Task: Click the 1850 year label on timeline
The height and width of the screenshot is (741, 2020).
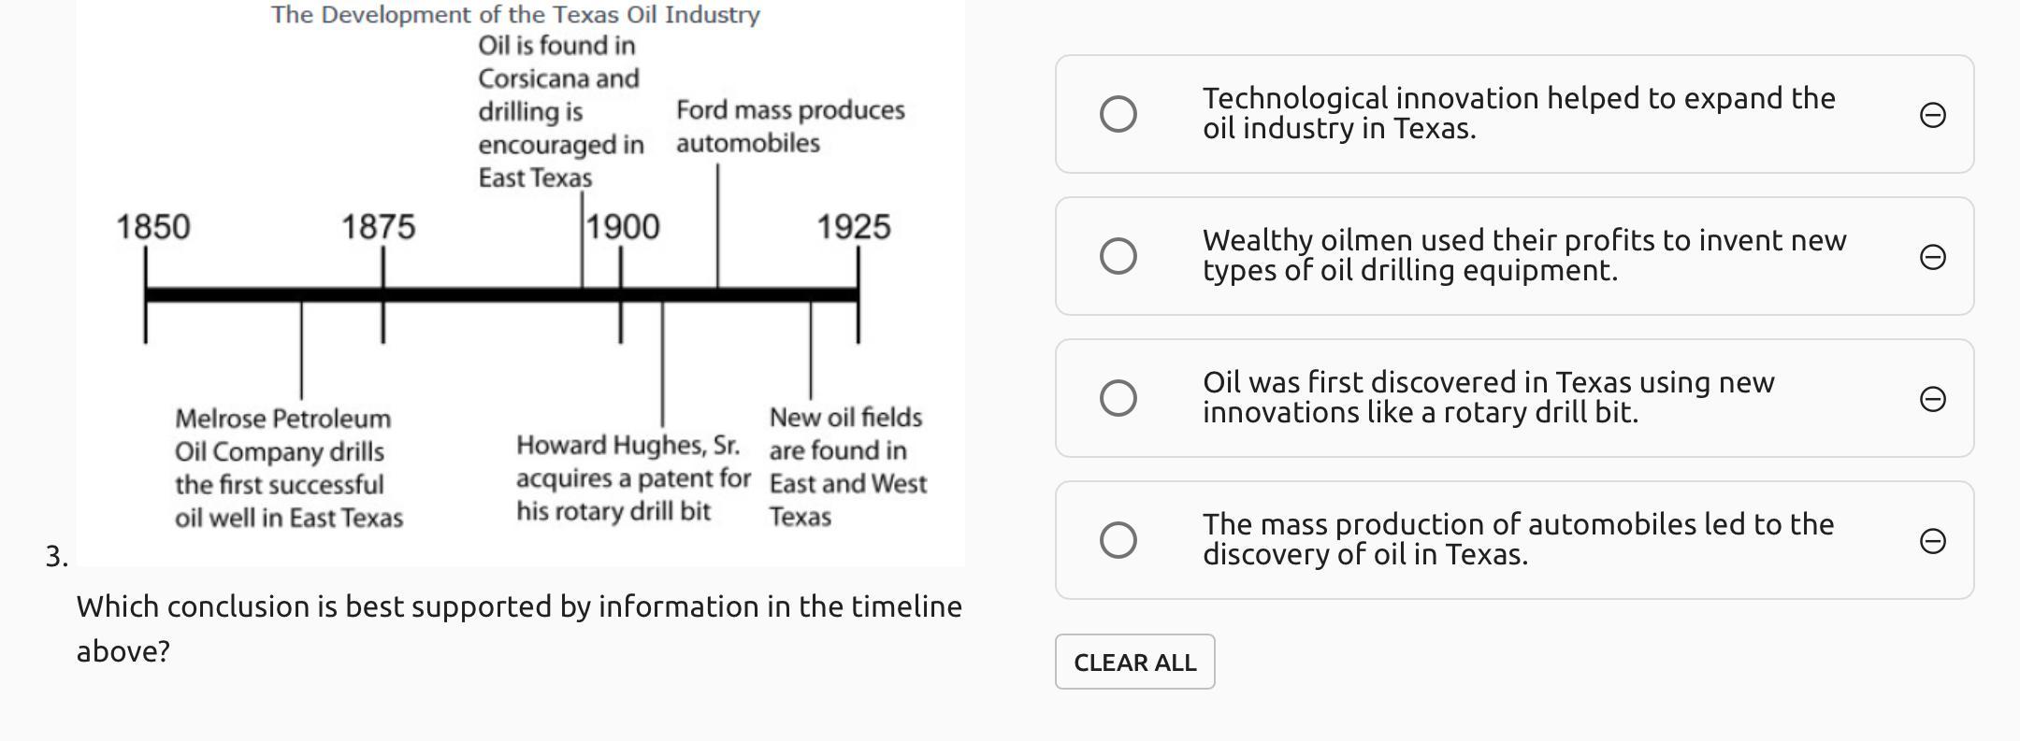Action: [152, 227]
